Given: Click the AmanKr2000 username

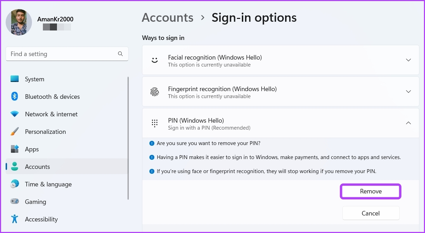Looking at the screenshot, I should point(55,19).
